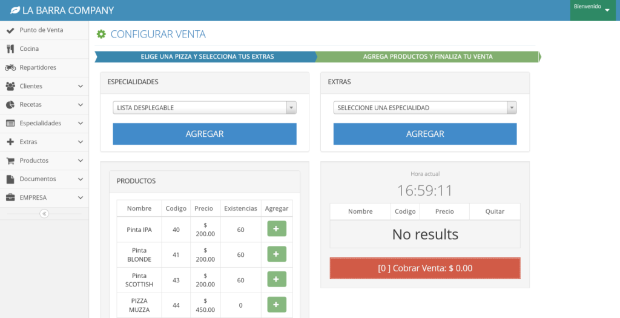Go to the Especialidades menu item
Image resolution: width=620 pixels, height=318 pixels.
(41, 124)
